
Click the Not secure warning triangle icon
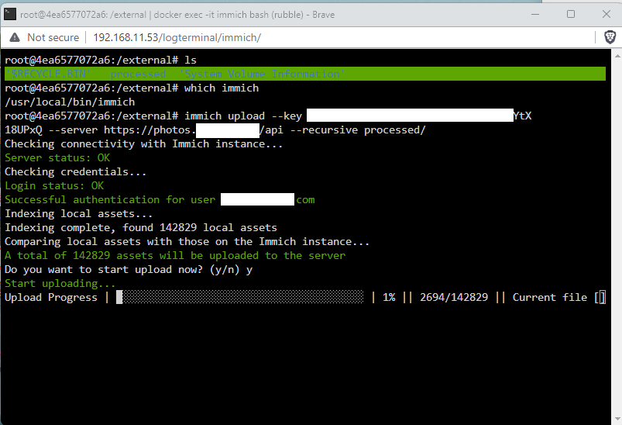(x=15, y=37)
